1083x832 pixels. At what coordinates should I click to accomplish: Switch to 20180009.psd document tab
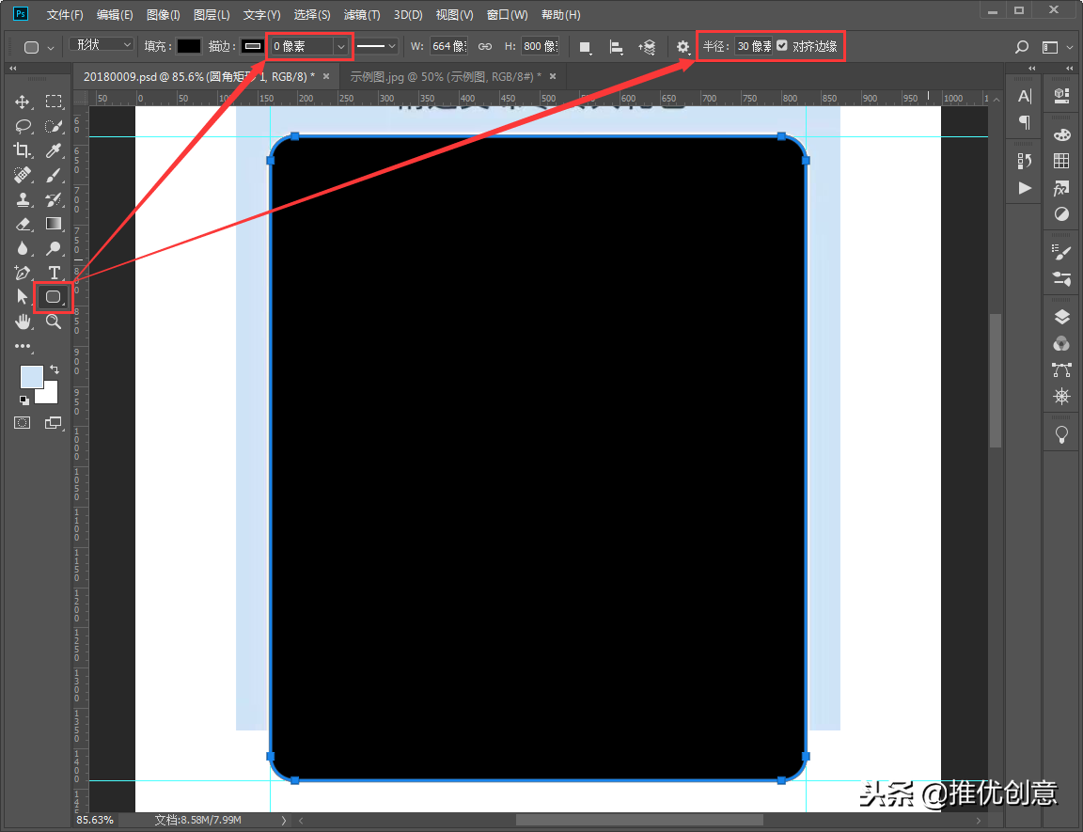(x=199, y=77)
